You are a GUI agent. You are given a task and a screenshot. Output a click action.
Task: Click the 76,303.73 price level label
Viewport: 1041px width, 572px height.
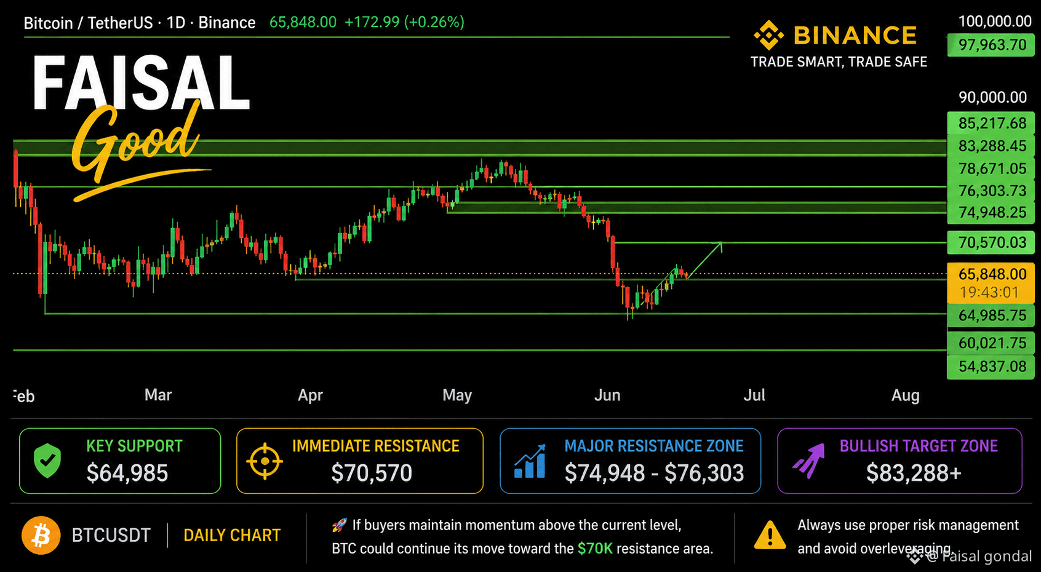tap(991, 191)
